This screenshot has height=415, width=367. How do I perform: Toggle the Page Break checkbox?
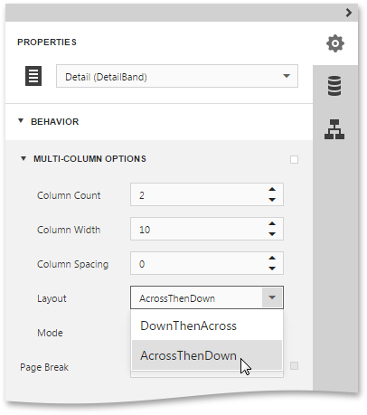[x=294, y=366]
